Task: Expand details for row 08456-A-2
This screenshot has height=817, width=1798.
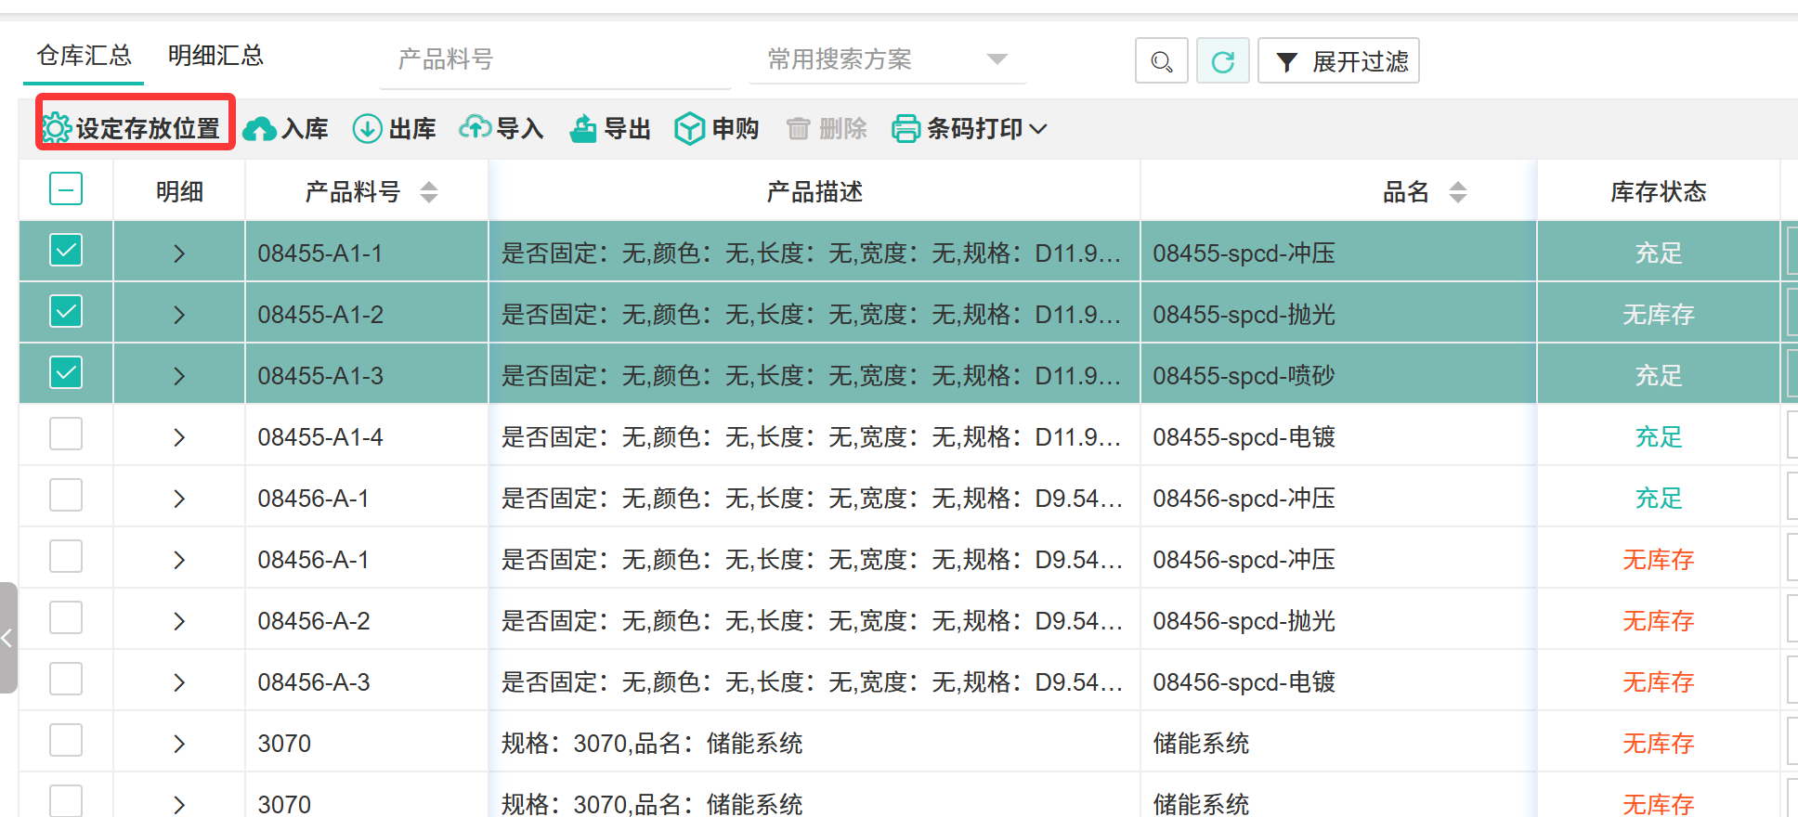Action: tap(179, 621)
